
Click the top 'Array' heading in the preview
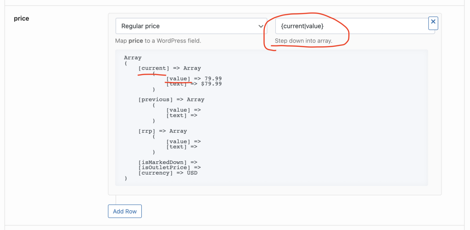(x=133, y=58)
